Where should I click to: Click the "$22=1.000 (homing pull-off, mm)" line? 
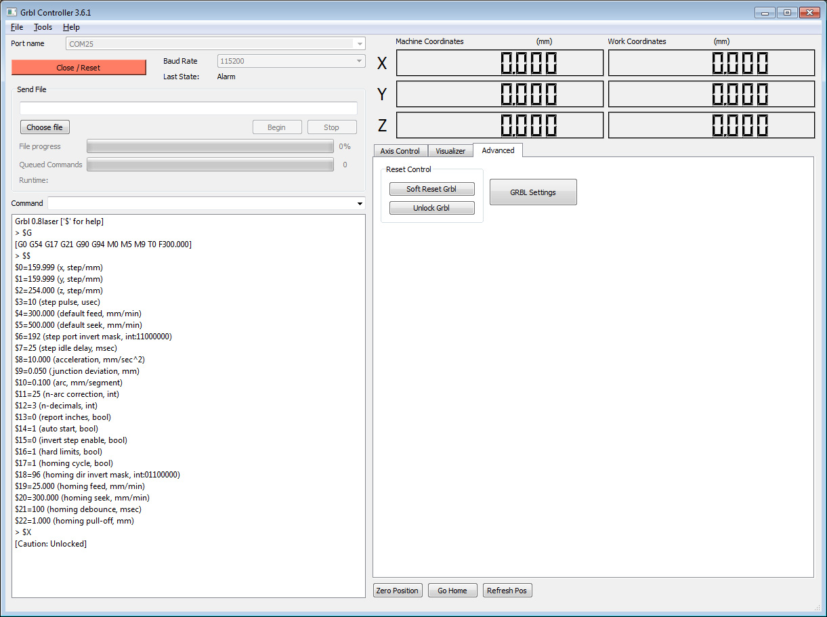click(x=74, y=521)
